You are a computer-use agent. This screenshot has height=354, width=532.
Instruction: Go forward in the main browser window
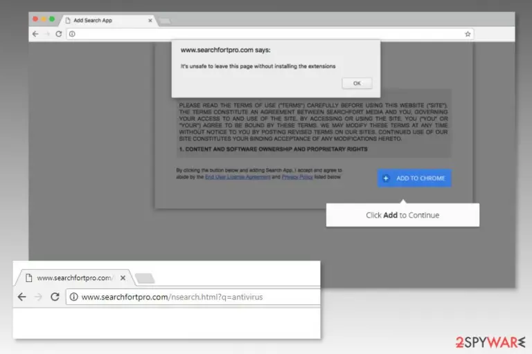point(47,34)
